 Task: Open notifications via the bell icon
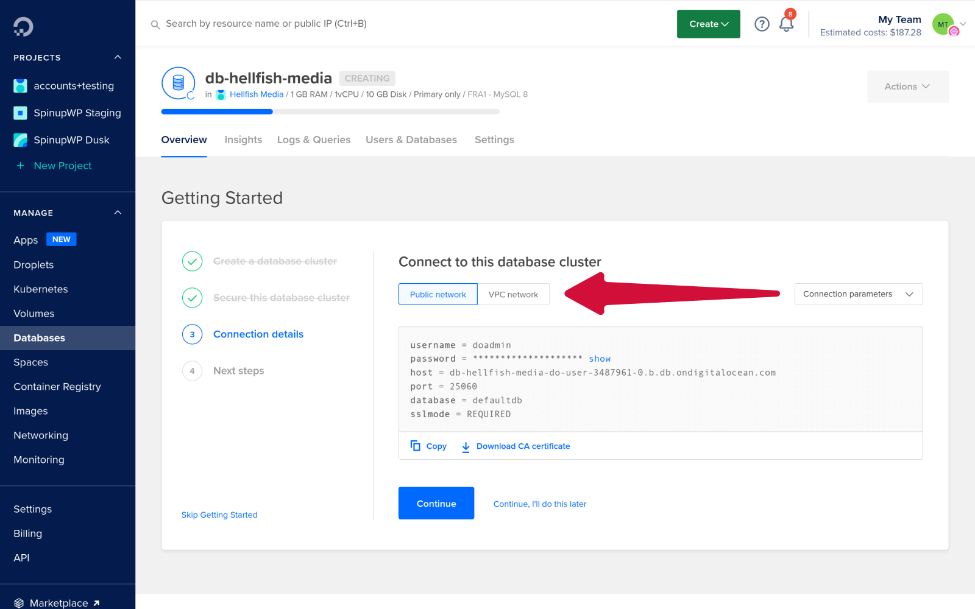tap(786, 24)
